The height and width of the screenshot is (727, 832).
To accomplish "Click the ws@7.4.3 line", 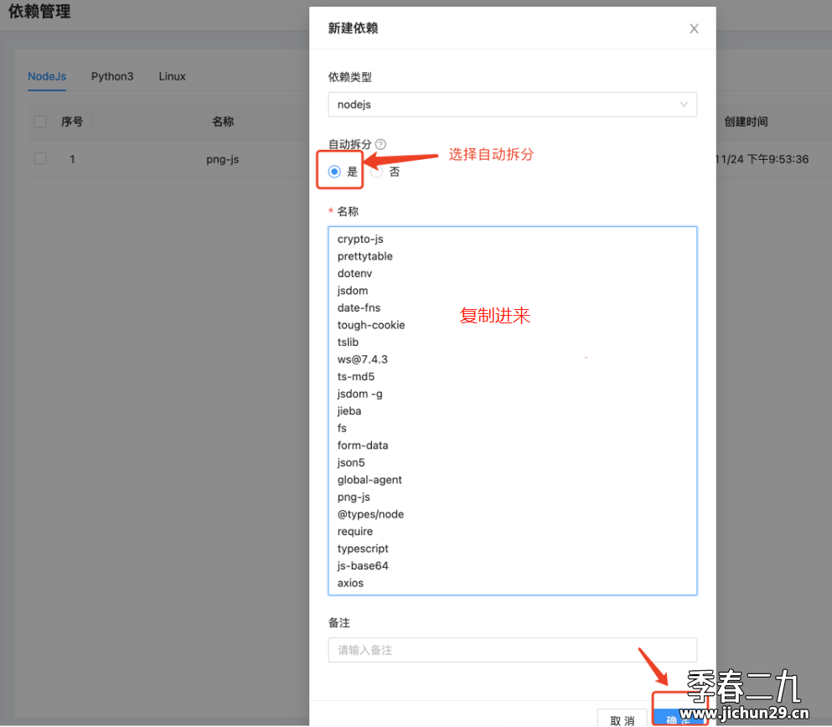I will pyautogui.click(x=363, y=359).
